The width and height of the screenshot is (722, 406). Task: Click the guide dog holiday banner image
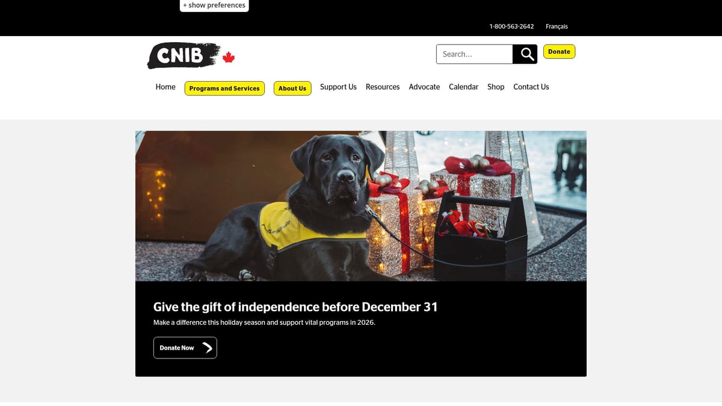361,206
